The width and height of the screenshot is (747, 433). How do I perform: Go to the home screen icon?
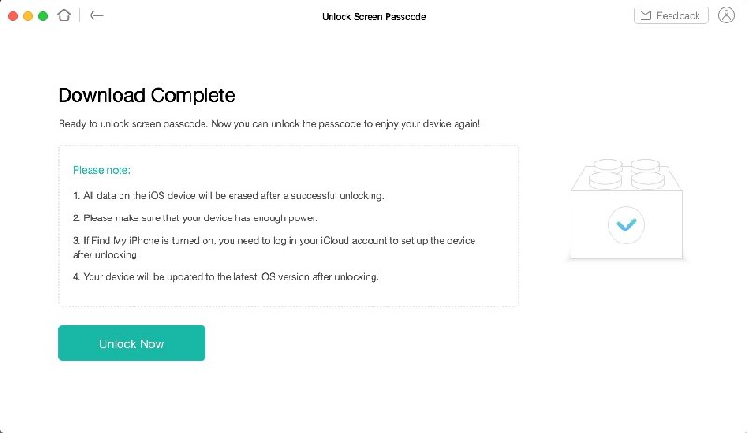click(63, 16)
